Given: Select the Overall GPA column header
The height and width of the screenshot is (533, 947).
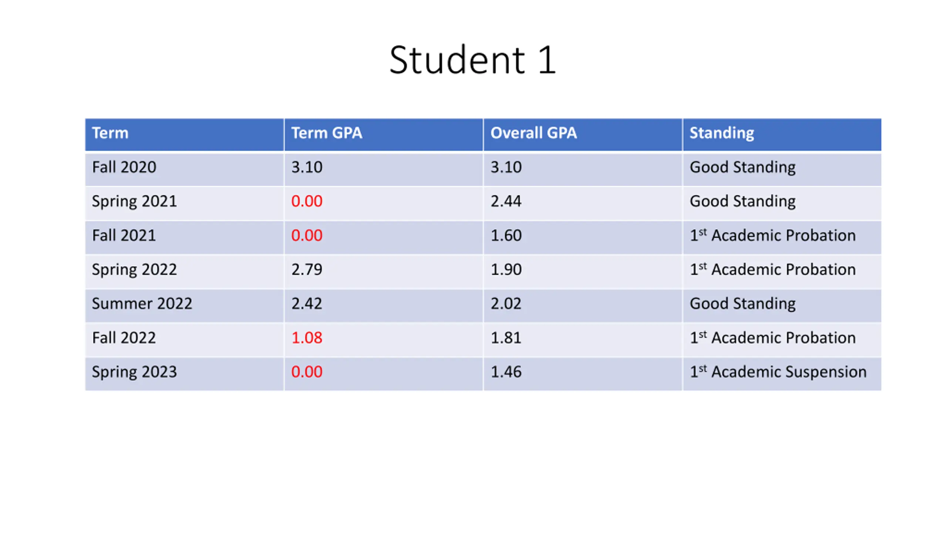Looking at the screenshot, I should click(583, 134).
